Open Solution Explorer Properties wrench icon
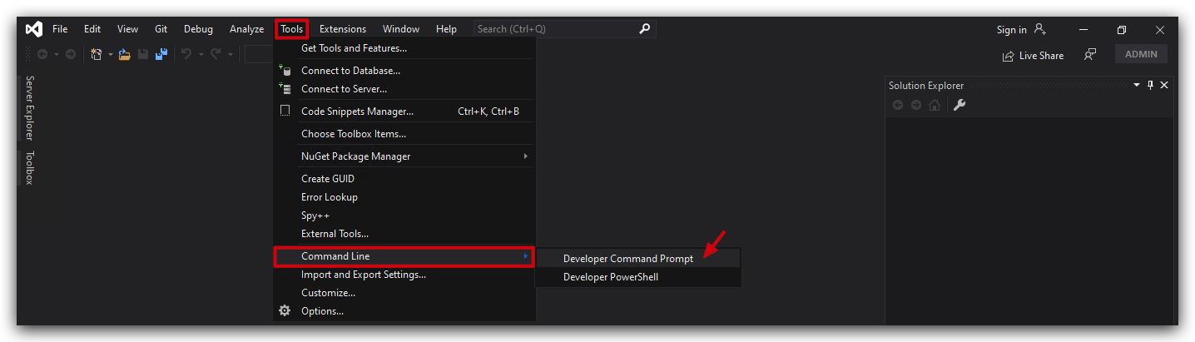 tap(959, 105)
